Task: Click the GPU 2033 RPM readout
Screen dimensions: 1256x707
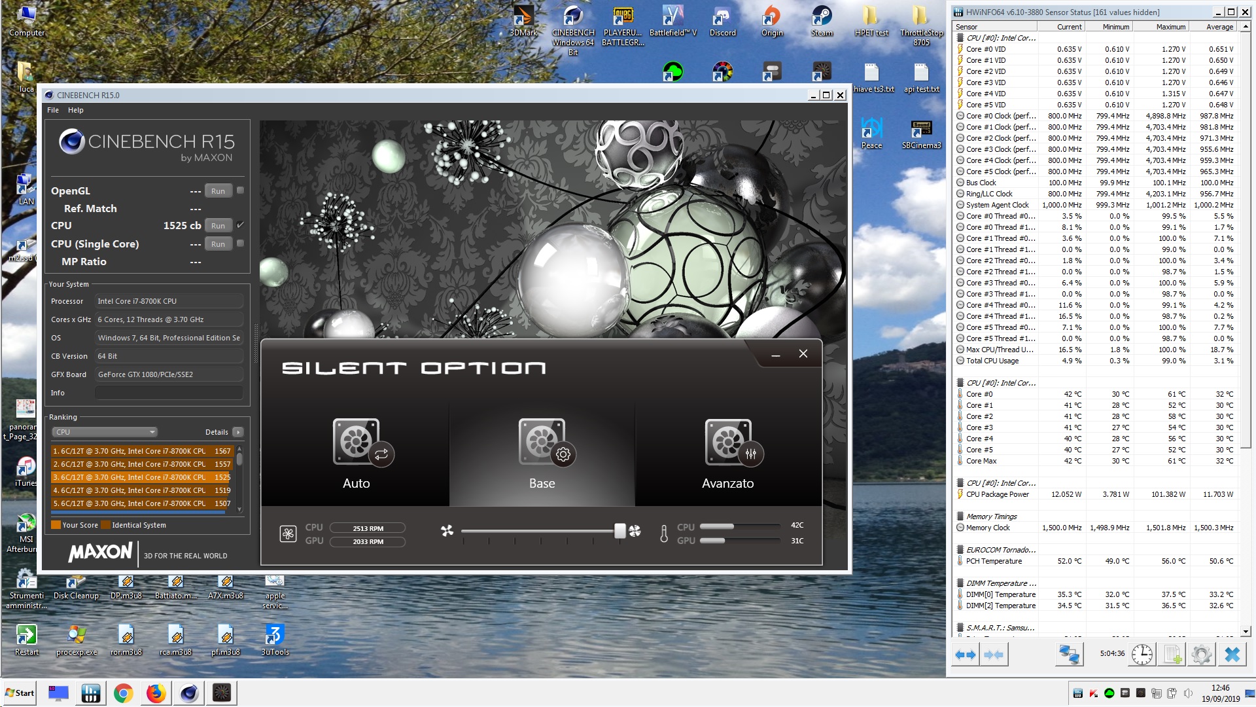Action: click(368, 542)
